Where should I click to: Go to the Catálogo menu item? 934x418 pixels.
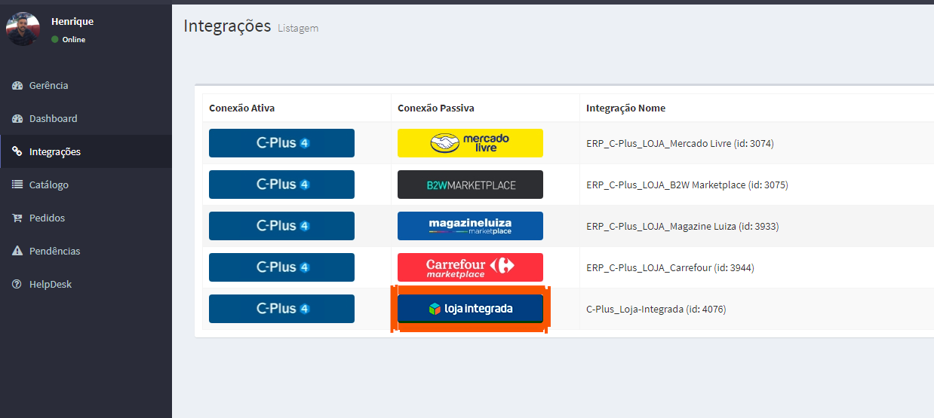tap(86, 185)
